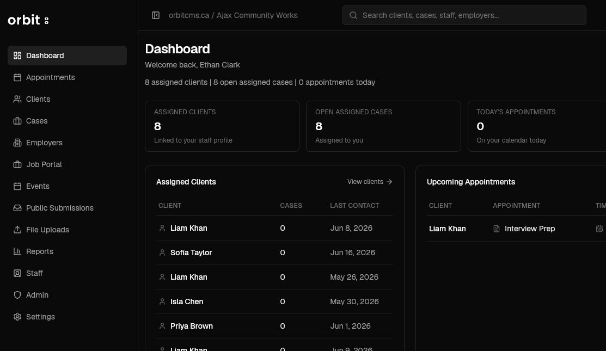Screen dimensions: 606x351
Task: Click the Last Contact column header
Action: [354, 205]
